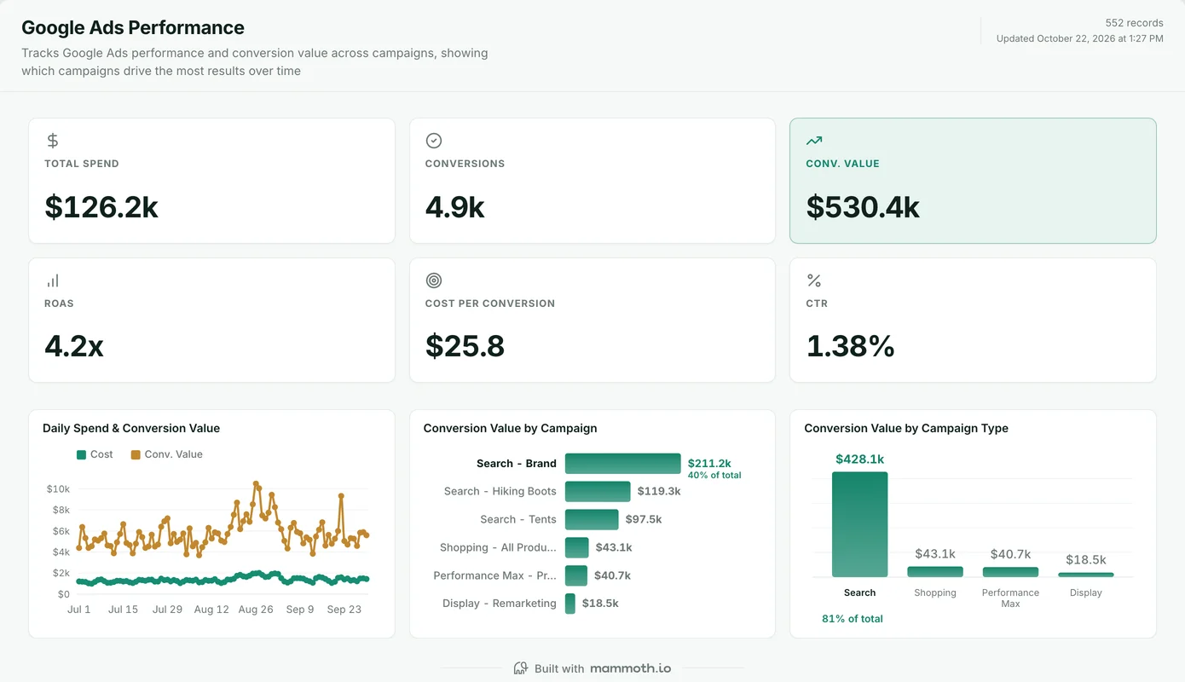1185x682 pixels.
Task: Click the mammoth logo icon in footer
Action: tap(521, 668)
